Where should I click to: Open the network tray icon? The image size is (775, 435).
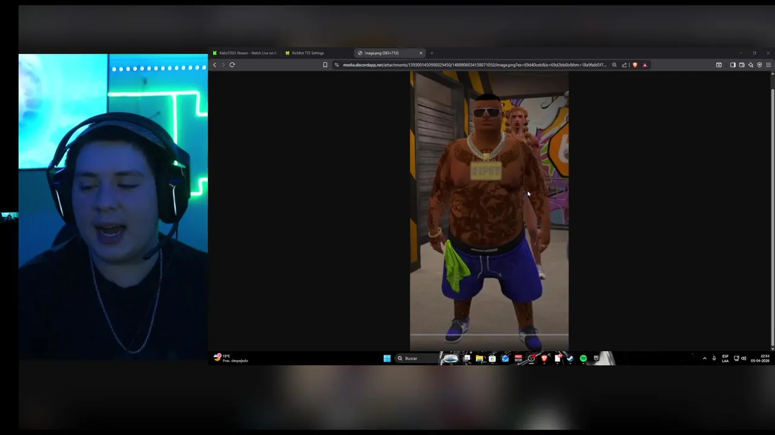click(736, 358)
